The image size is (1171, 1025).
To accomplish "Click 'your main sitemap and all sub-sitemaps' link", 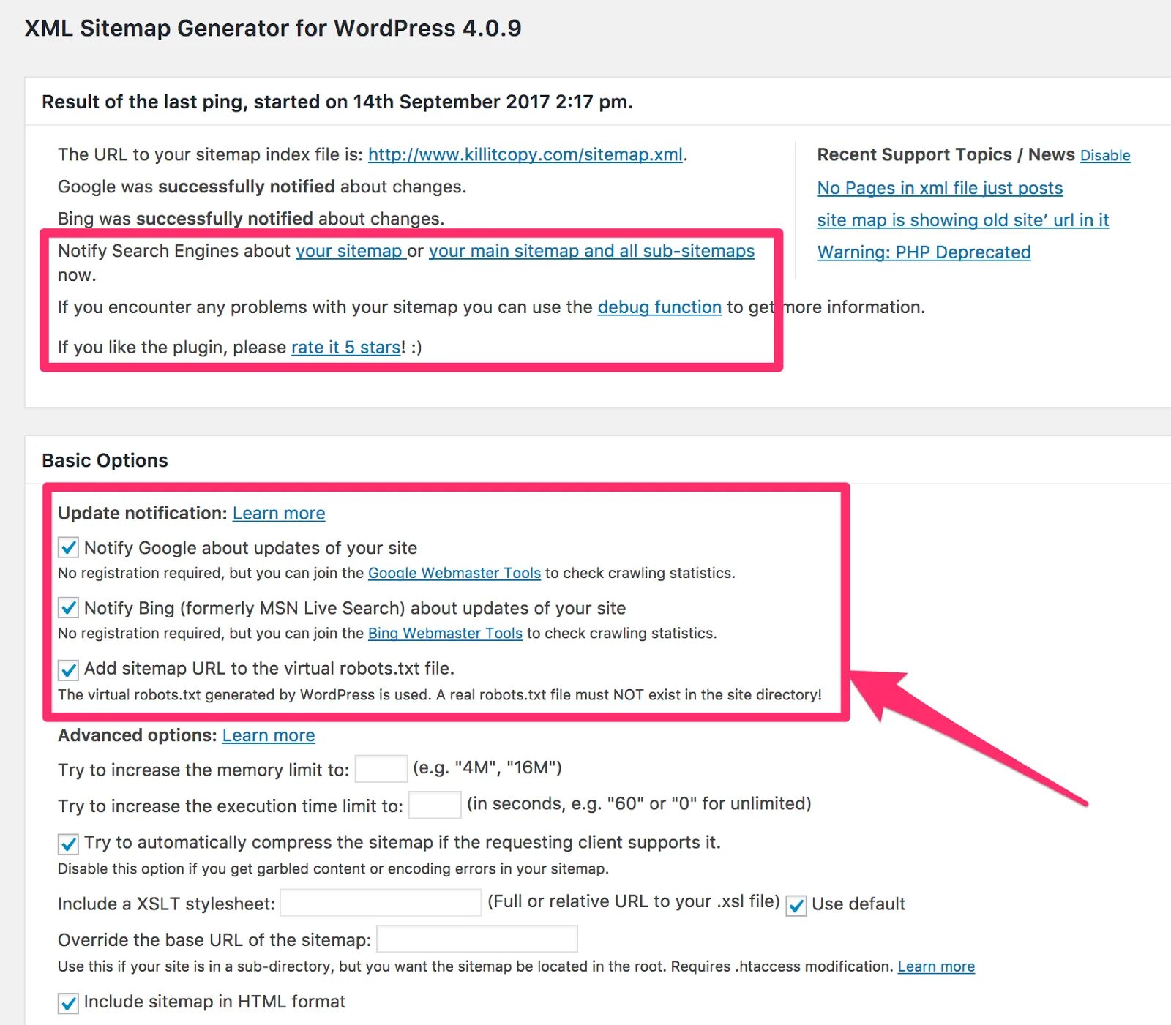I will [591, 251].
